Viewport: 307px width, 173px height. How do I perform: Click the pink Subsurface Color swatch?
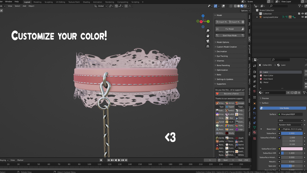click(292, 149)
